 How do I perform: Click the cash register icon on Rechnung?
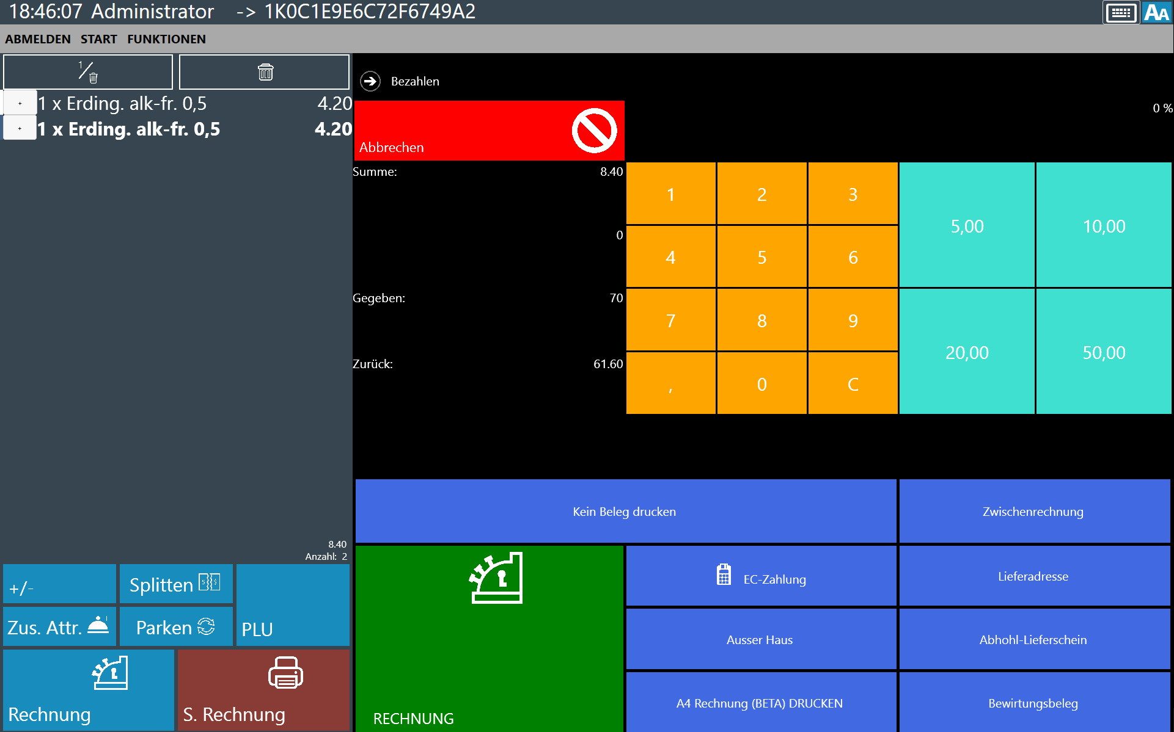[x=110, y=673]
